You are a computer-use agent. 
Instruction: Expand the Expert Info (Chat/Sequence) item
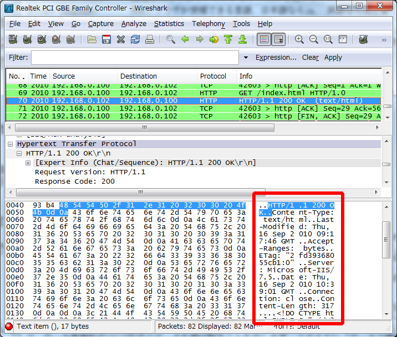point(28,163)
